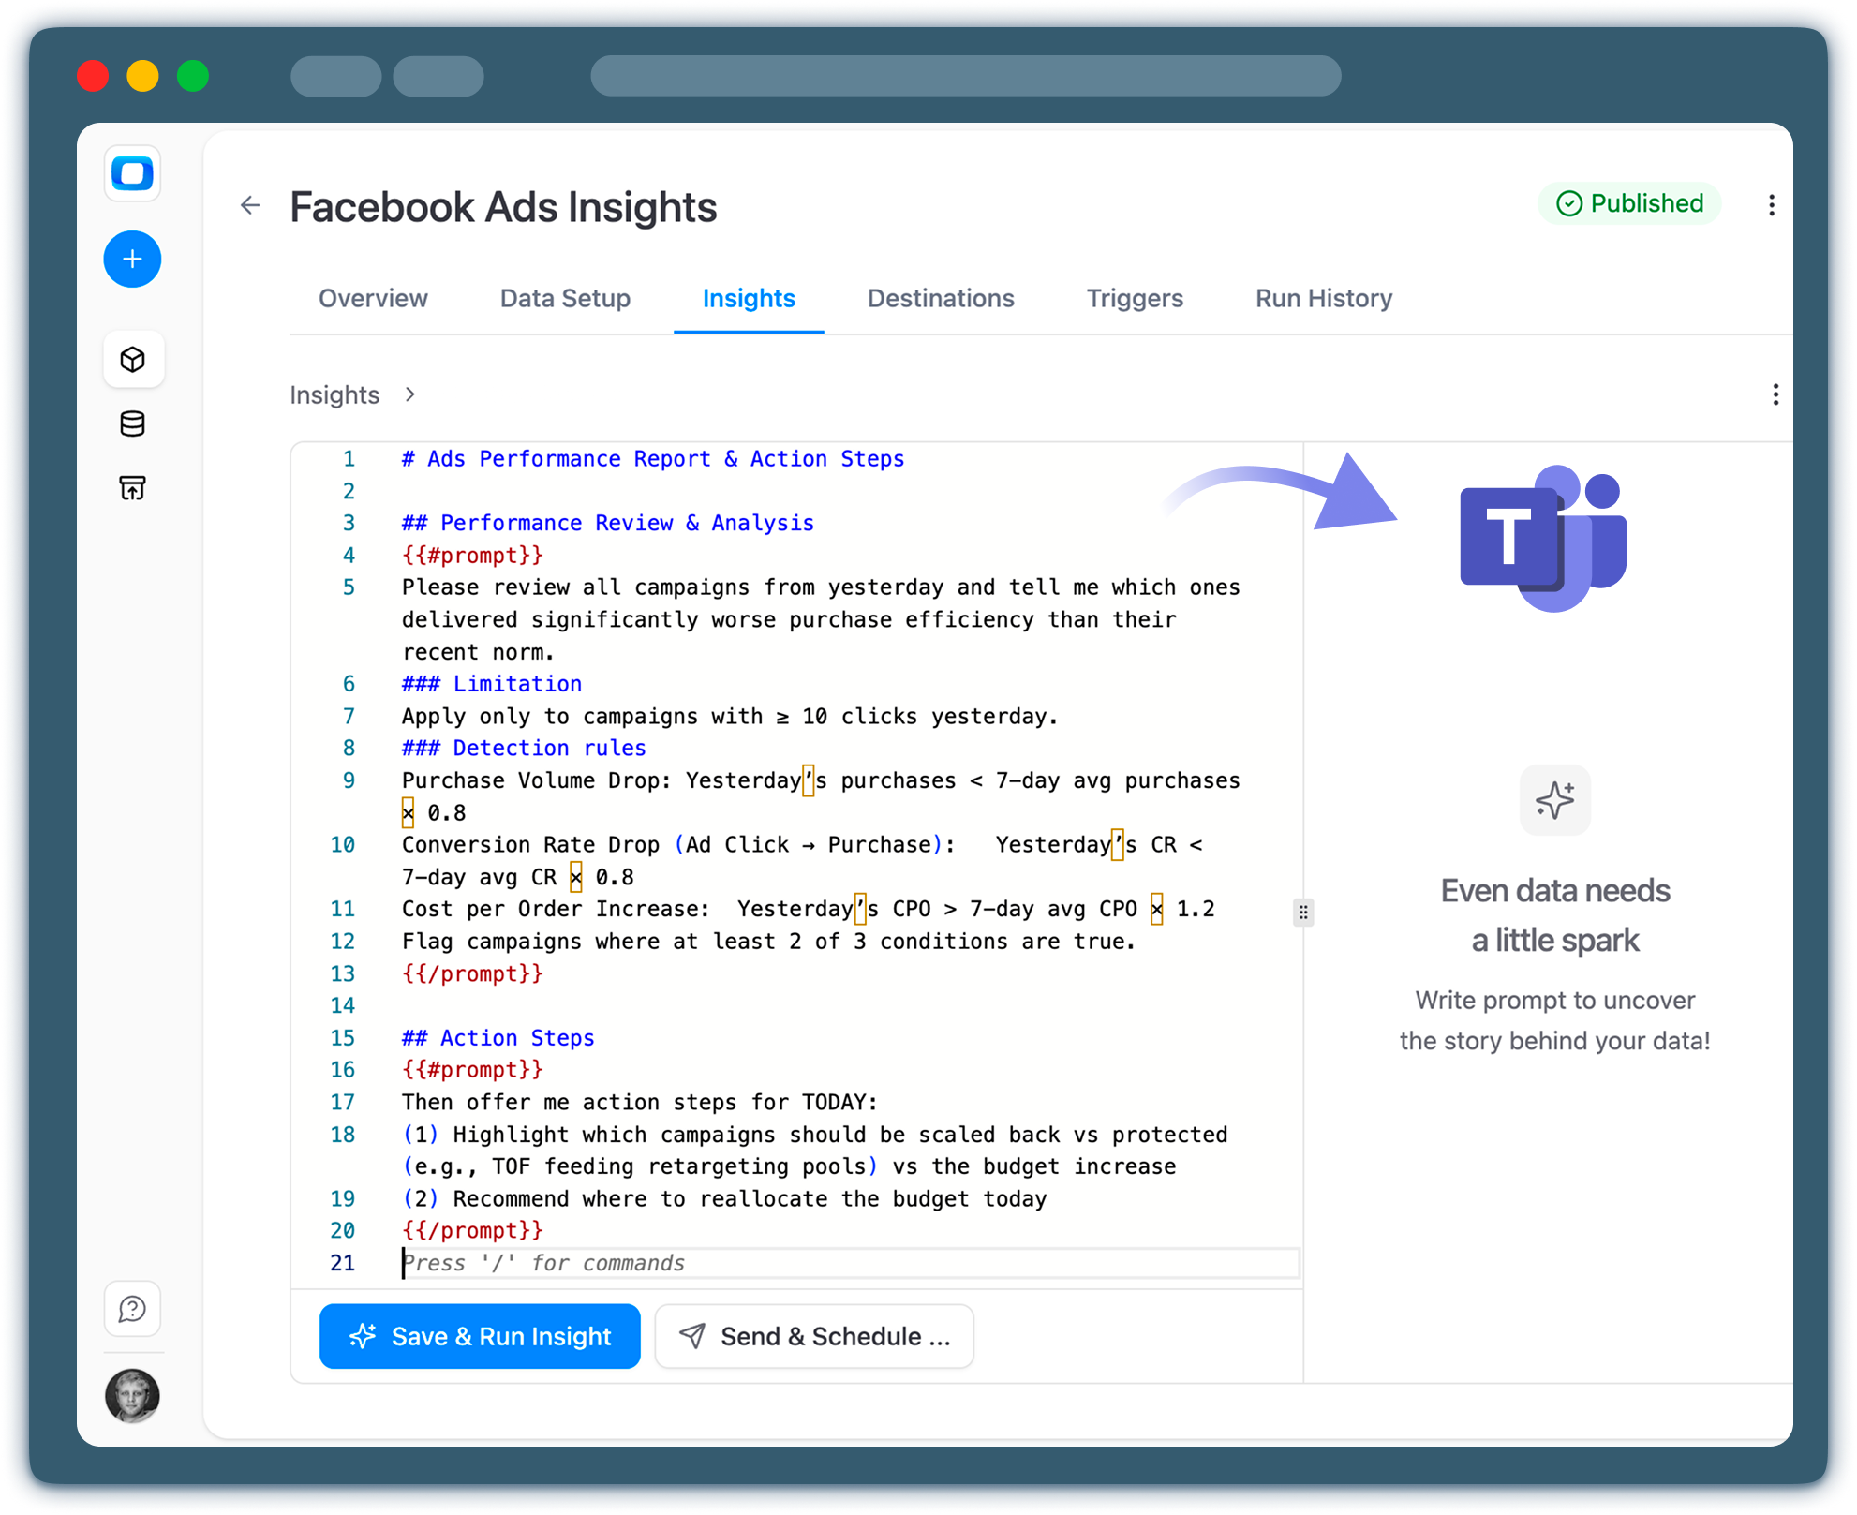The width and height of the screenshot is (1857, 1515).
Task: View the Run History tab
Action: tap(1323, 298)
